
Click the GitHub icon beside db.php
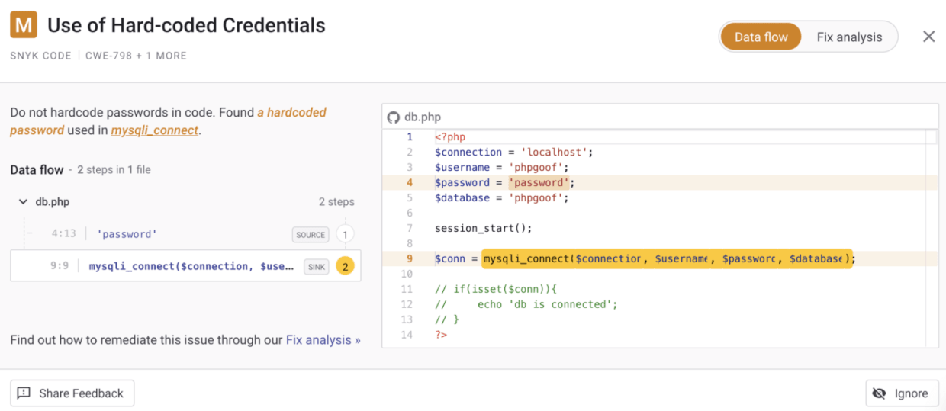(x=394, y=117)
